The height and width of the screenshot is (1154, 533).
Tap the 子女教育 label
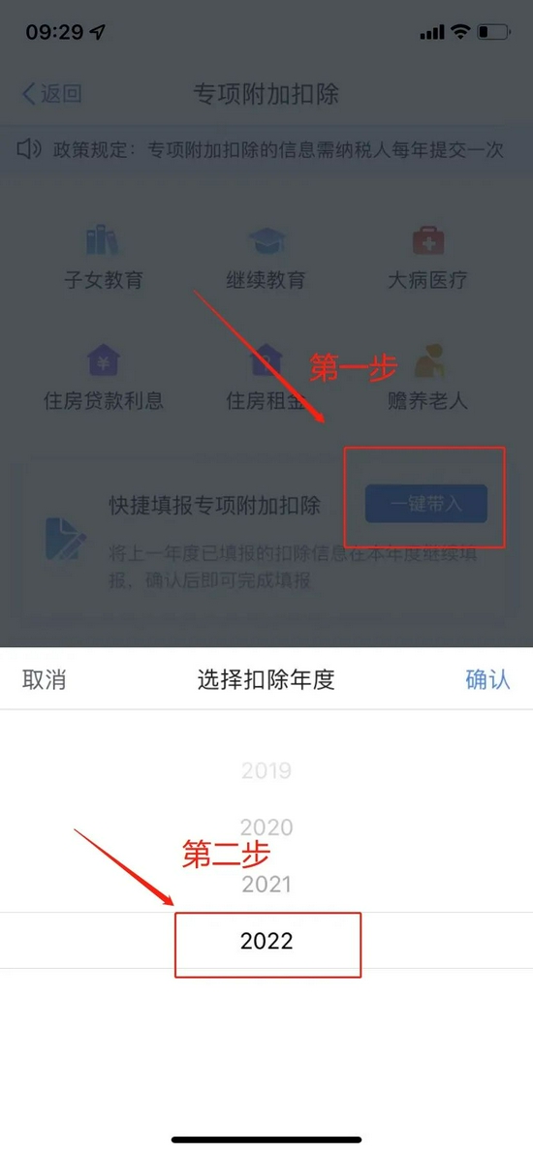click(x=103, y=280)
